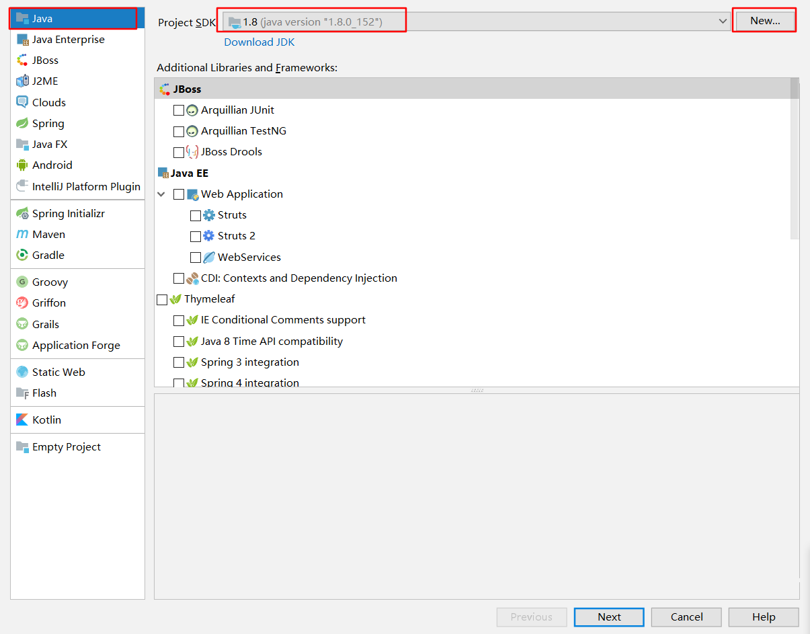
Task: Select the Spring project type
Action: tap(78, 123)
